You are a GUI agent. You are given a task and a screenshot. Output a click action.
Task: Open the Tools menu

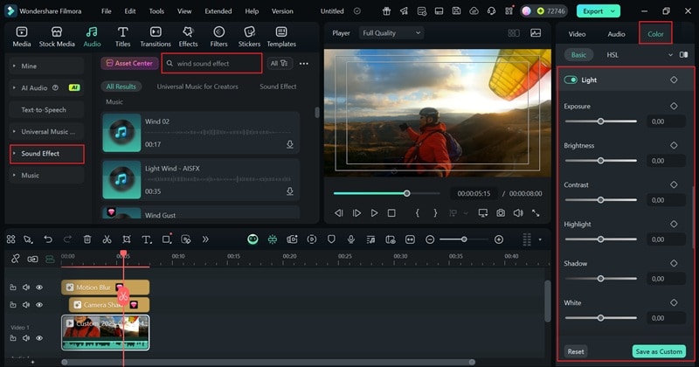point(156,11)
